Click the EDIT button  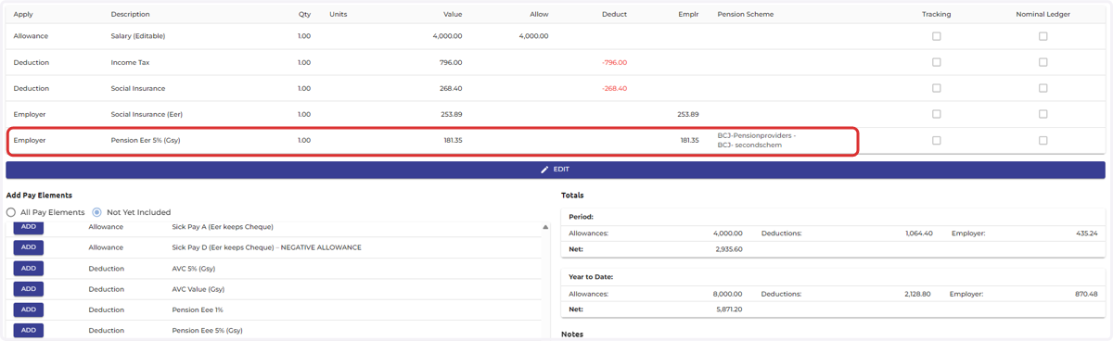pyautogui.click(x=556, y=170)
